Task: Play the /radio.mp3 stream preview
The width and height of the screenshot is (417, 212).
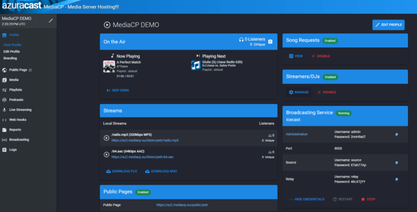Action: coord(106,138)
